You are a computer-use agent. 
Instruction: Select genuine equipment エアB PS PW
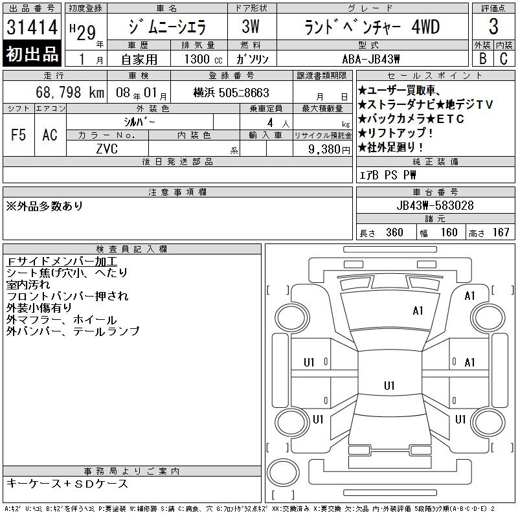point(387,175)
